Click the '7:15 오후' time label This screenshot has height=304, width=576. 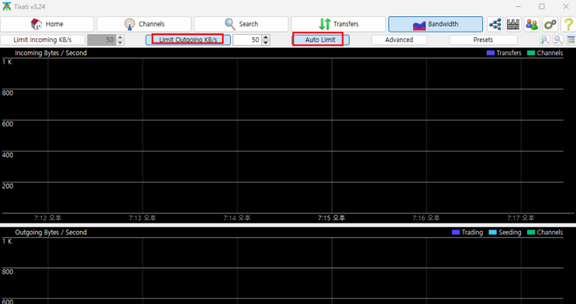tap(331, 218)
